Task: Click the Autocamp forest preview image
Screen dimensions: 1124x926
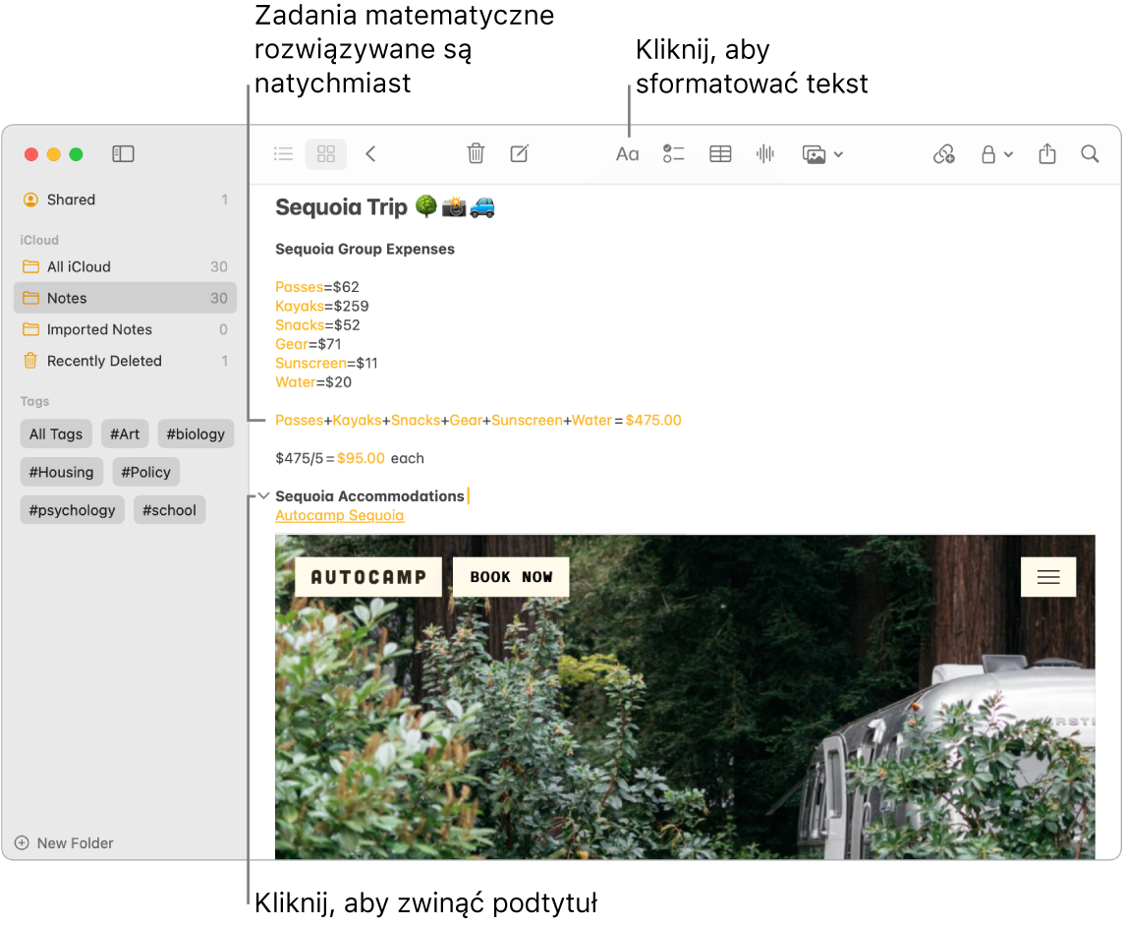Action: [685, 697]
